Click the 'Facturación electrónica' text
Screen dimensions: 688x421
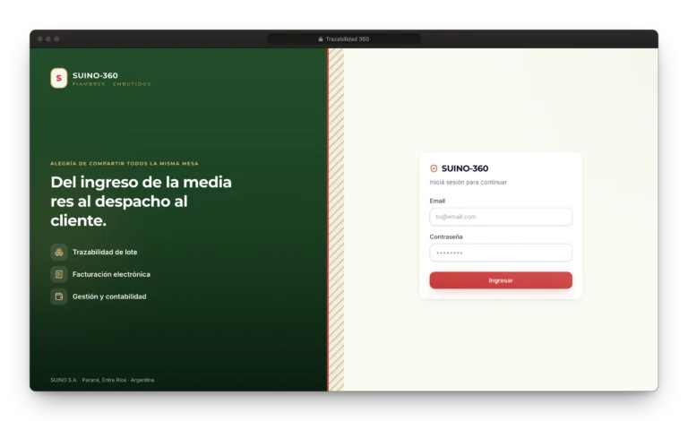[111, 274]
